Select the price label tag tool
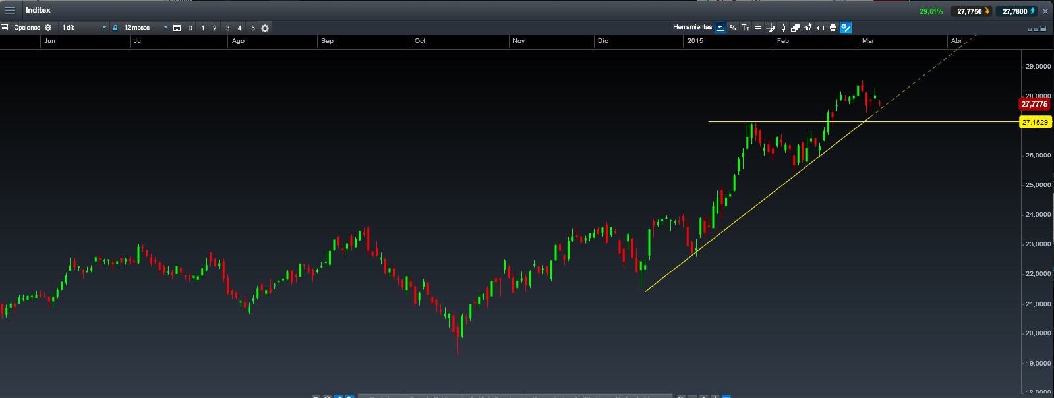The height and width of the screenshot is (398, 1054). pyautogui.click(x=821, y=28)
